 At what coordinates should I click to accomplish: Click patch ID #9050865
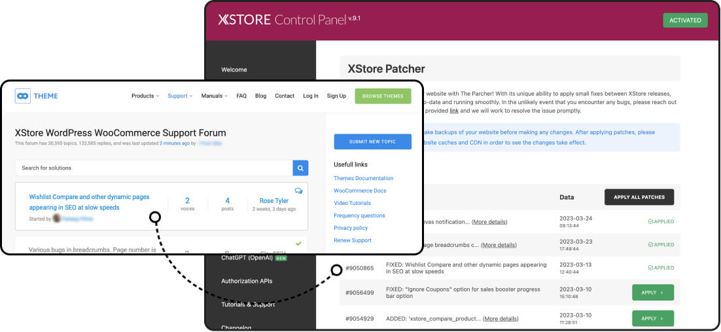point(360,268)
